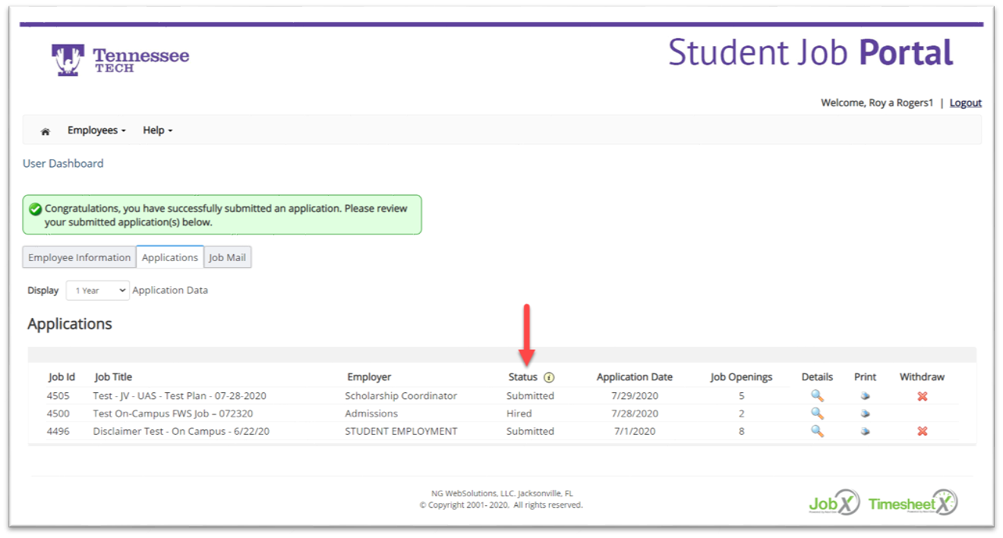Switch to Employee Information tab
Viewport: 1003px width, 538px height.
pyautogui.click(x=80, y=258)
